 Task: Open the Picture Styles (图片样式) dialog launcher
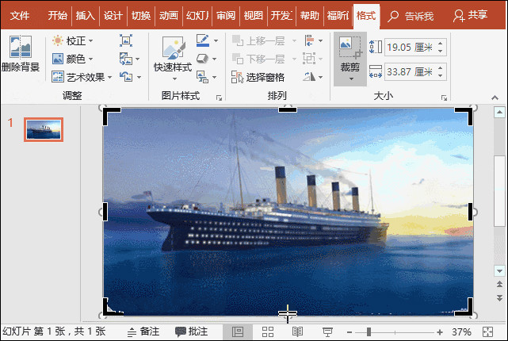pyautogui.click(x=219, y=98)
